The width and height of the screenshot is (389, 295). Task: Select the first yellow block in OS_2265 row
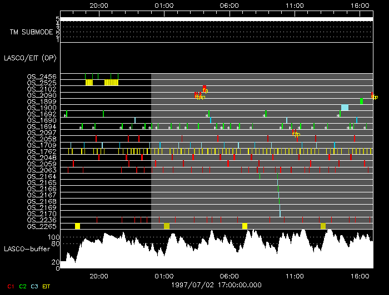[78, 226]
